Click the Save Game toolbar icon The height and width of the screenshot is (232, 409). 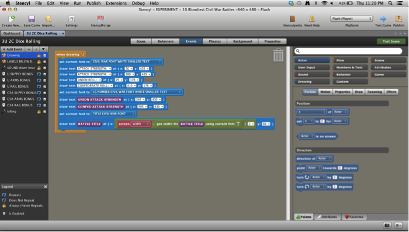point(32,19)
